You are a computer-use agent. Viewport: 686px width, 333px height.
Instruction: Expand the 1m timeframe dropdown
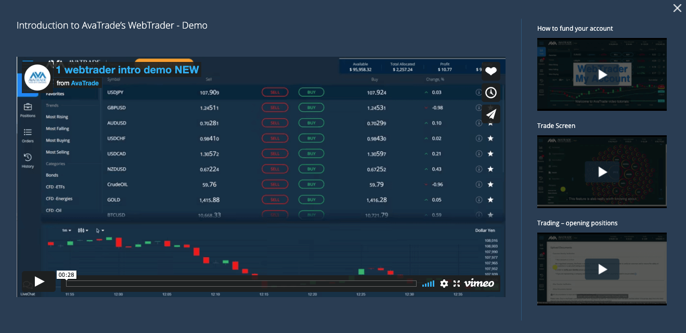(67, 230)
